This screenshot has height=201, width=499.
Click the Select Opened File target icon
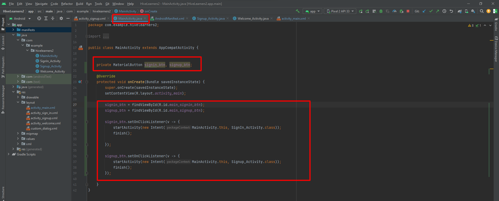click(39, 18)
